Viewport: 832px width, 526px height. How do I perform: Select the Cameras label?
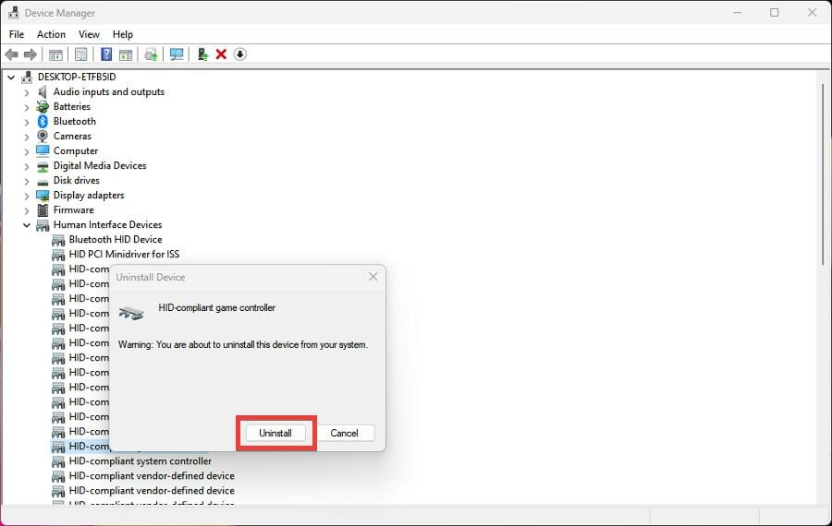[x=72, y=137]
